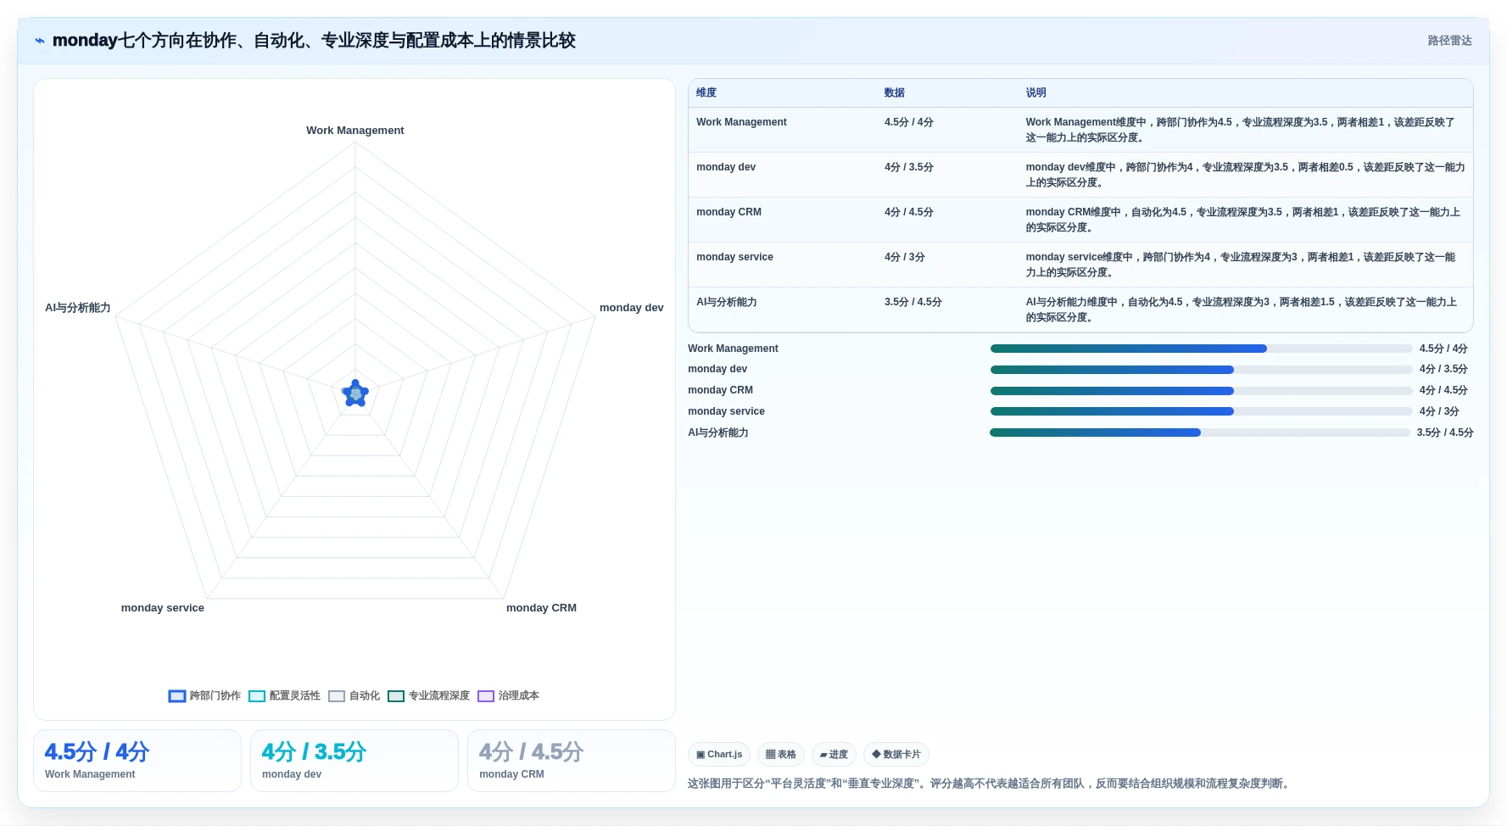Click the 4.5分 / 4分 cell in table
This screenshot has width=1507, height=826.
click(x=909, y=122)
